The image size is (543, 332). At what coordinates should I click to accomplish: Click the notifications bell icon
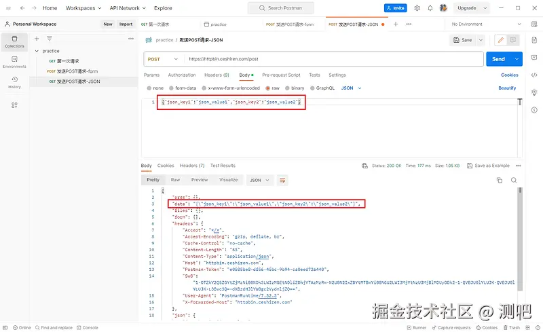pyautogui.click(x=430, y=8)
